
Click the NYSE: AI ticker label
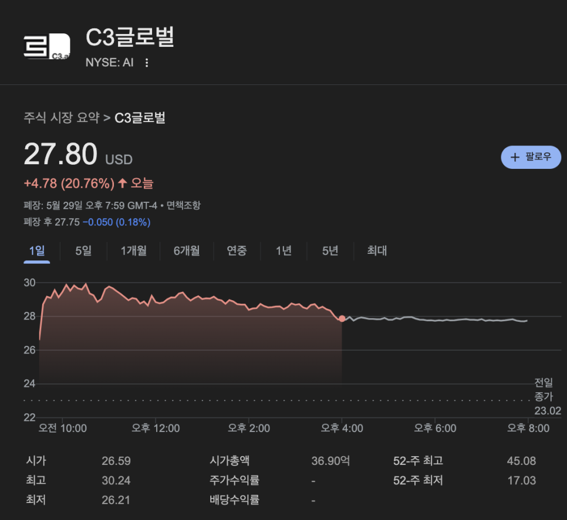click(110, 63)
